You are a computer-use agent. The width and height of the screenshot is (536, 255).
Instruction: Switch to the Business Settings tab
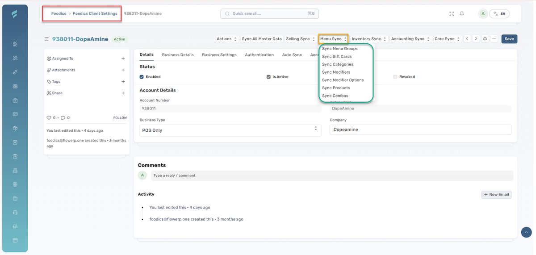(219, 55)
